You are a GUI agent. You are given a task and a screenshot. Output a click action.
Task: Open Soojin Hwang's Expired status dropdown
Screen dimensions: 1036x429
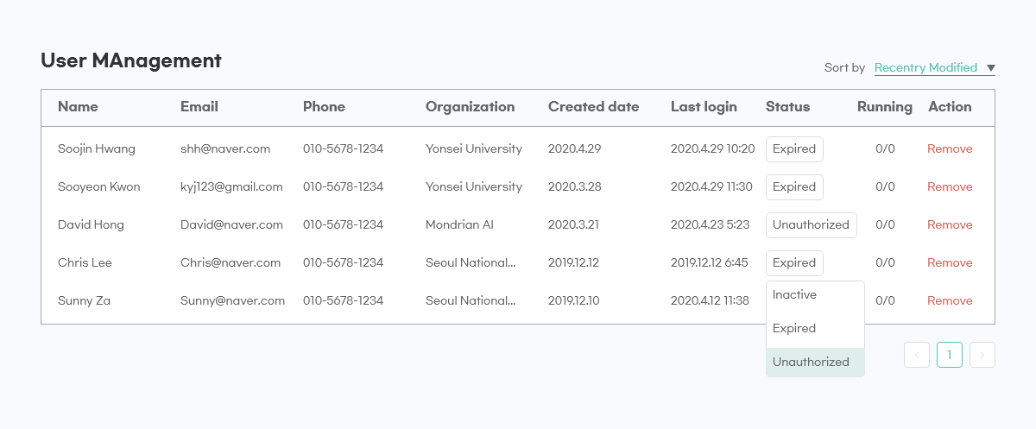point(794,148)
